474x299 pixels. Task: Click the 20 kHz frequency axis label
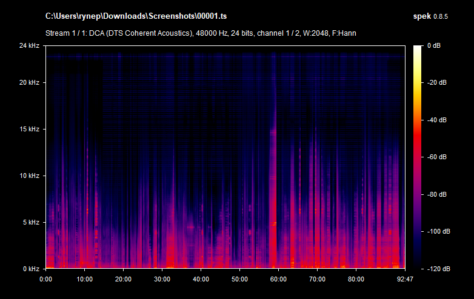pos(28,83)
